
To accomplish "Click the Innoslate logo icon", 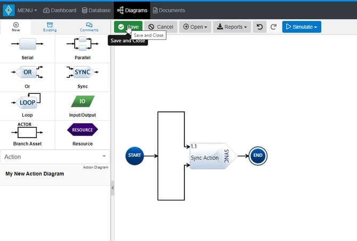I will point(9,10).
